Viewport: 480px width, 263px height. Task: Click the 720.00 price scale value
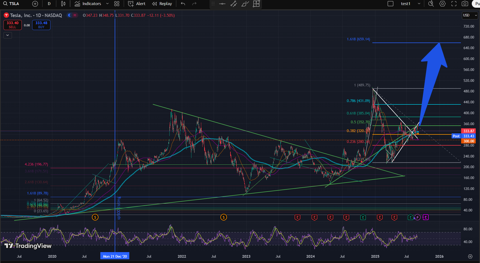[x=469, y=26]
